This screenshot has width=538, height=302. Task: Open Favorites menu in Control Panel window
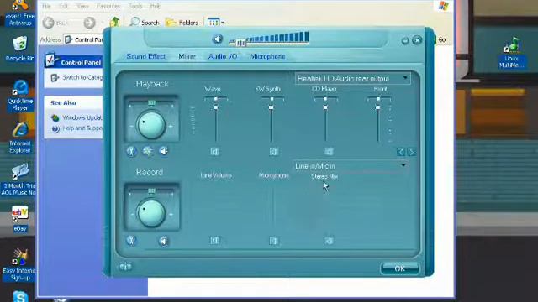[x=108, y=6]
